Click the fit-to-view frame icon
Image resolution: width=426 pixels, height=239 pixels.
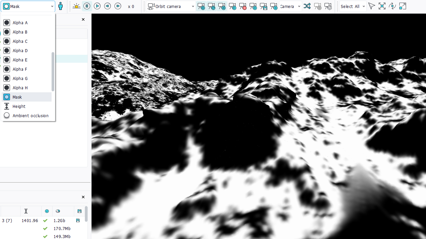(382, 6)
